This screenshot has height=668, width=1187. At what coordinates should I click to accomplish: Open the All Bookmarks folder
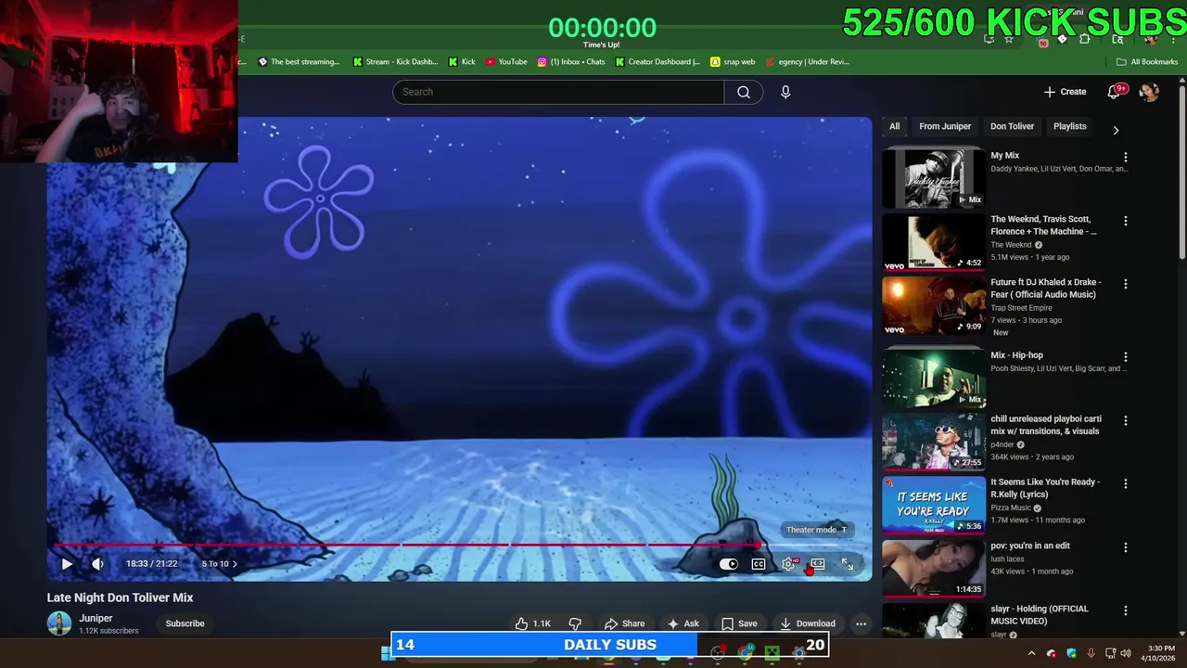point(1146,62)
